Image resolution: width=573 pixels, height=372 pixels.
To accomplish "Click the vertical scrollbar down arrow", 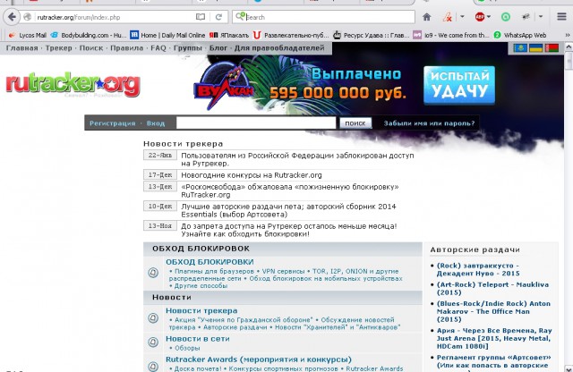I will (x=569, y=368).
